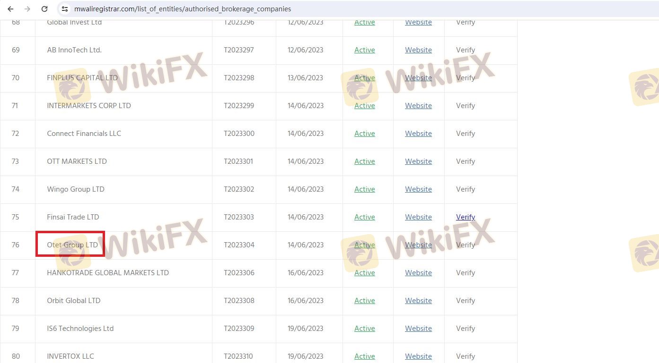Visit the Connect Financials LLC Website link
The image size is (659, 363).
coord(418,134)
